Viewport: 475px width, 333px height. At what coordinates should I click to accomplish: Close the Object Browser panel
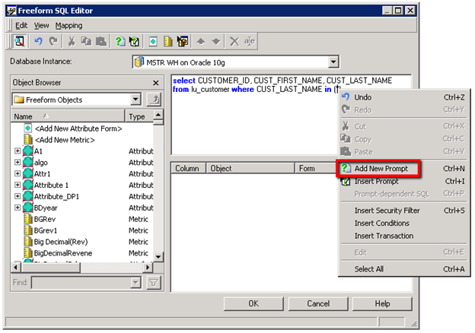coord(155,82)
